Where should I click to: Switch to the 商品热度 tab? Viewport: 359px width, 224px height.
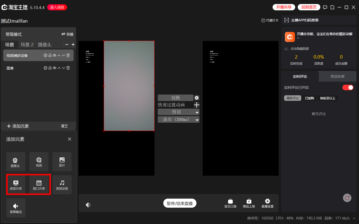click(337, 76)
